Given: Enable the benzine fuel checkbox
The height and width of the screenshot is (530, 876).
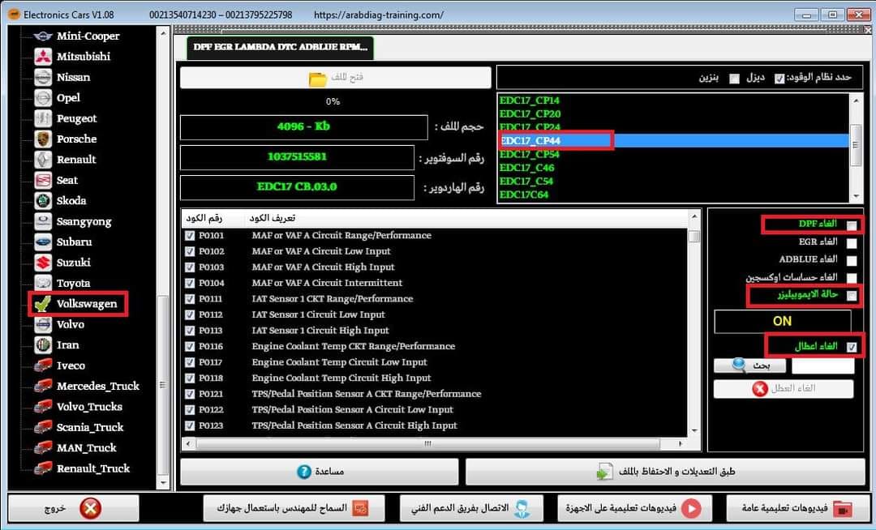Looking at the screenshot, I should click(x=735, y=79).
